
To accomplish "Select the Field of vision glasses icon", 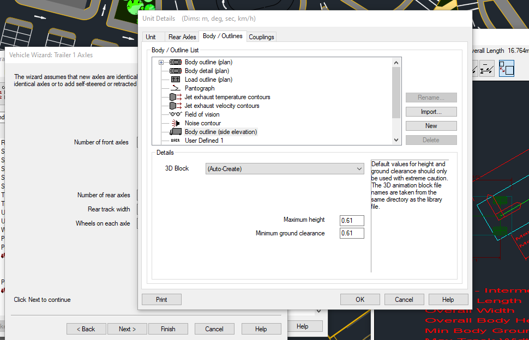I will point(176,114).
